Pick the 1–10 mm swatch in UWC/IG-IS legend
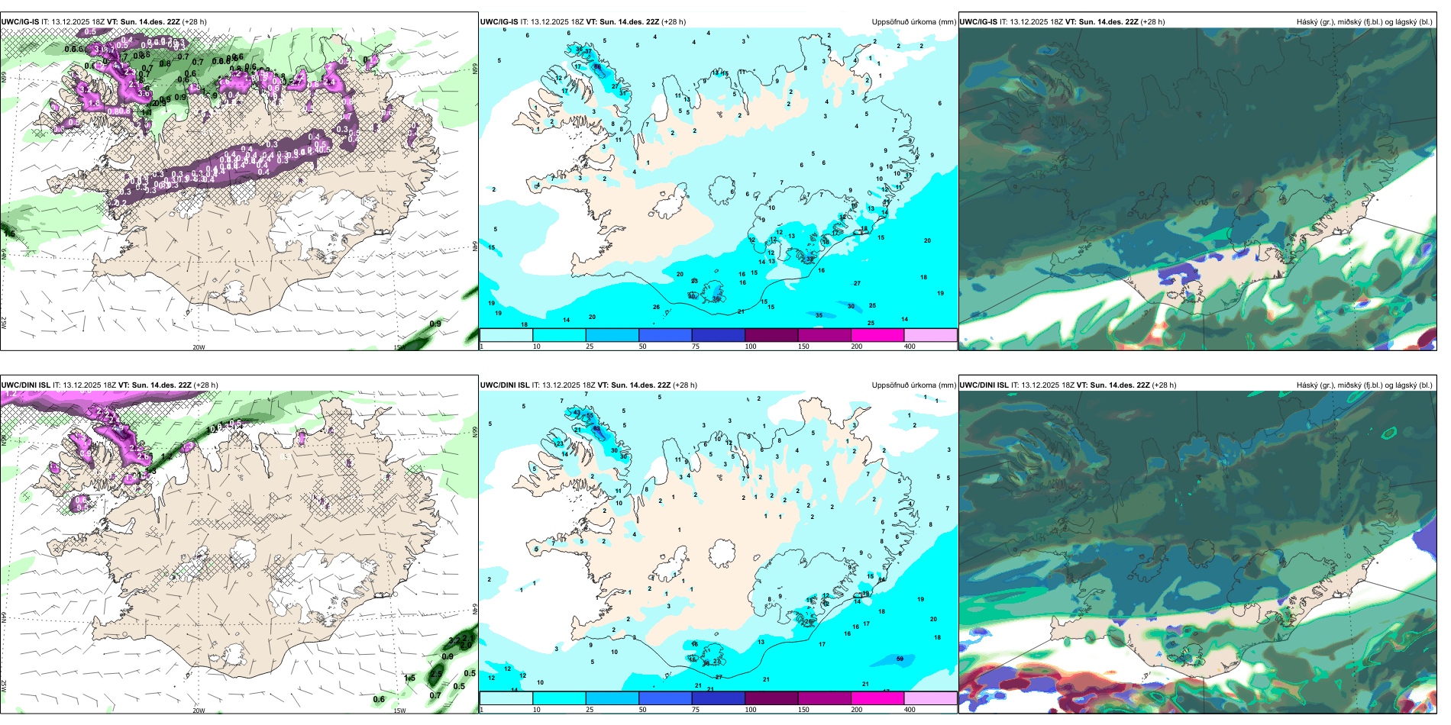The width and height of the screenshot is (1451, 725). click(506, 335)
